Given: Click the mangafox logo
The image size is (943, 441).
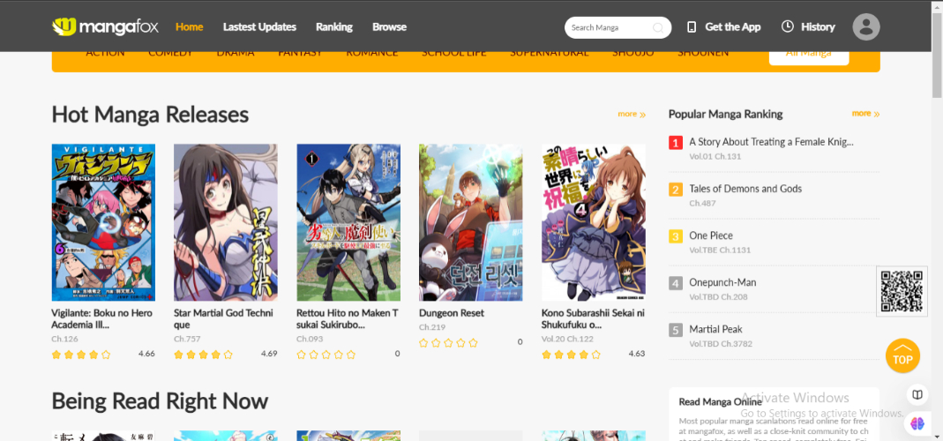Looking at the screenshot, I should pyautogui.click(x=106, y=27).
